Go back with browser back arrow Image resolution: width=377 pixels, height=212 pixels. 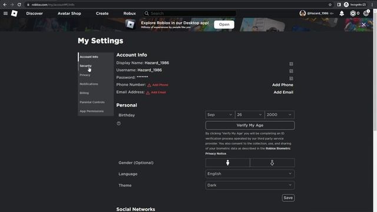(x=5, y=5)
